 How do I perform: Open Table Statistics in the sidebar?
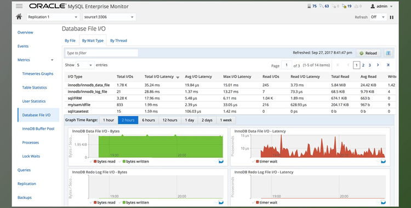pyautogui.click(x=35, y=88)
